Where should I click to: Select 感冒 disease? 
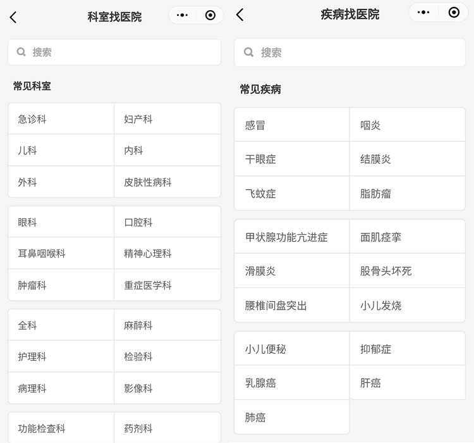pos(292,125)
